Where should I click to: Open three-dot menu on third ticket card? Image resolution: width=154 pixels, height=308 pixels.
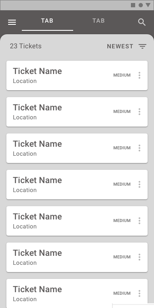(139, 148)
